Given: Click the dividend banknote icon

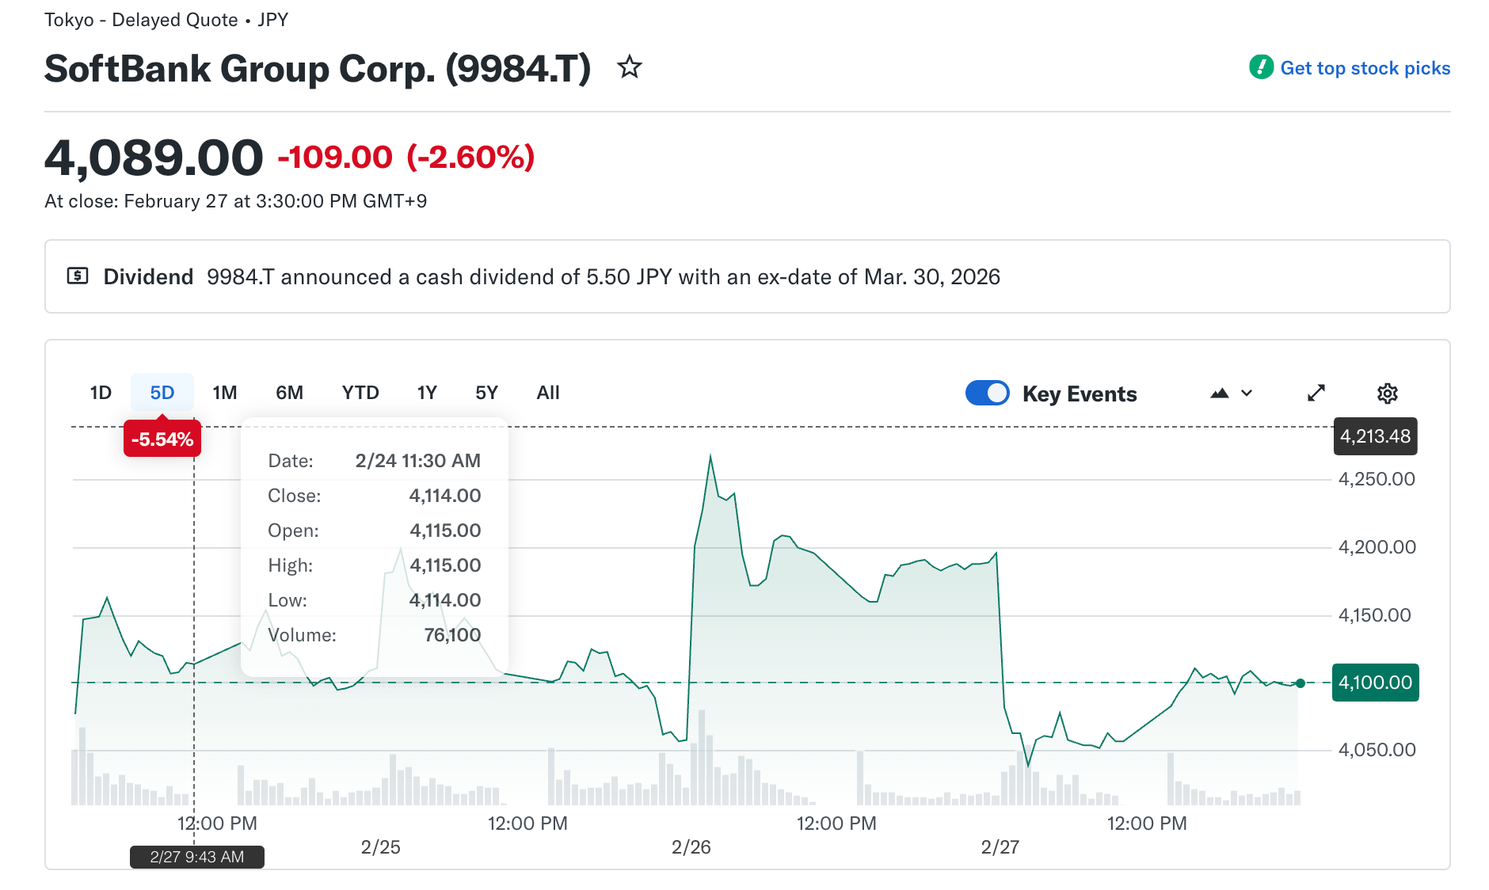Looking at the screenshot, I should pyautogui.click(x=78, y=276).
